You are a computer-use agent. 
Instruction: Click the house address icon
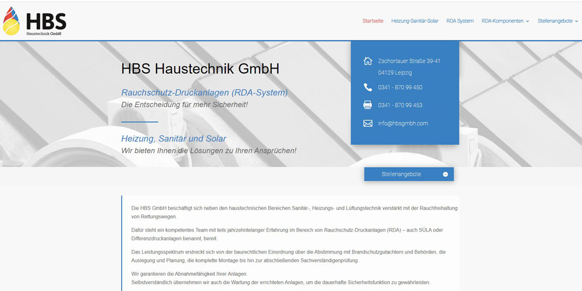367,61
